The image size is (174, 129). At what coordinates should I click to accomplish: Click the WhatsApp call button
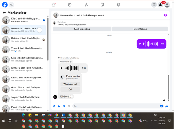70,84
